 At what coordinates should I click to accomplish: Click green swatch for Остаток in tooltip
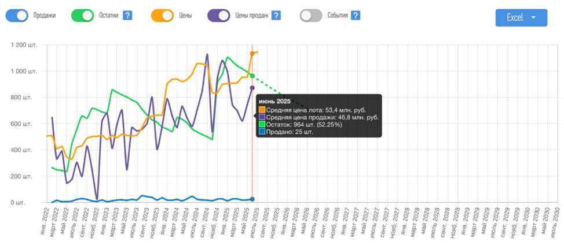point(262,124)
